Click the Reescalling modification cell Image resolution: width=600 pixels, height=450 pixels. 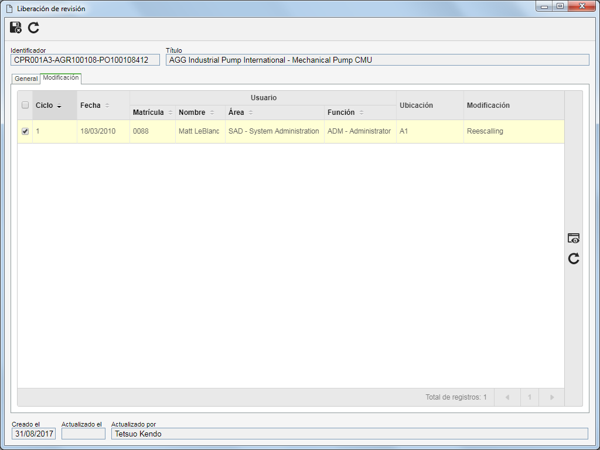514,131
